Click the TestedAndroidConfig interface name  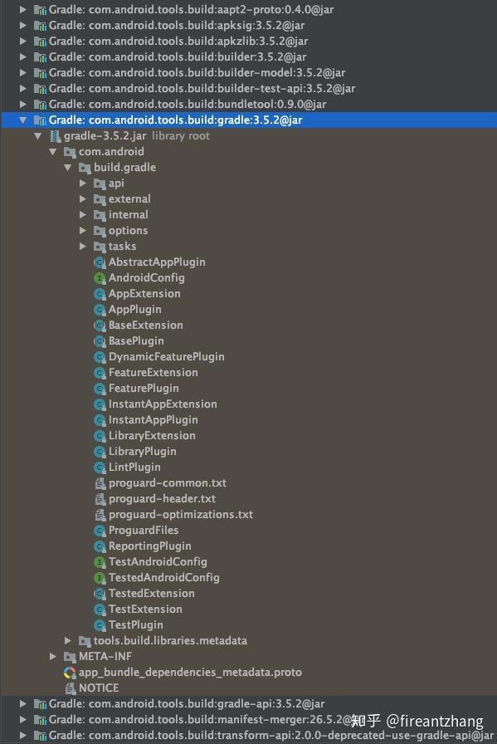coord(164,577)
